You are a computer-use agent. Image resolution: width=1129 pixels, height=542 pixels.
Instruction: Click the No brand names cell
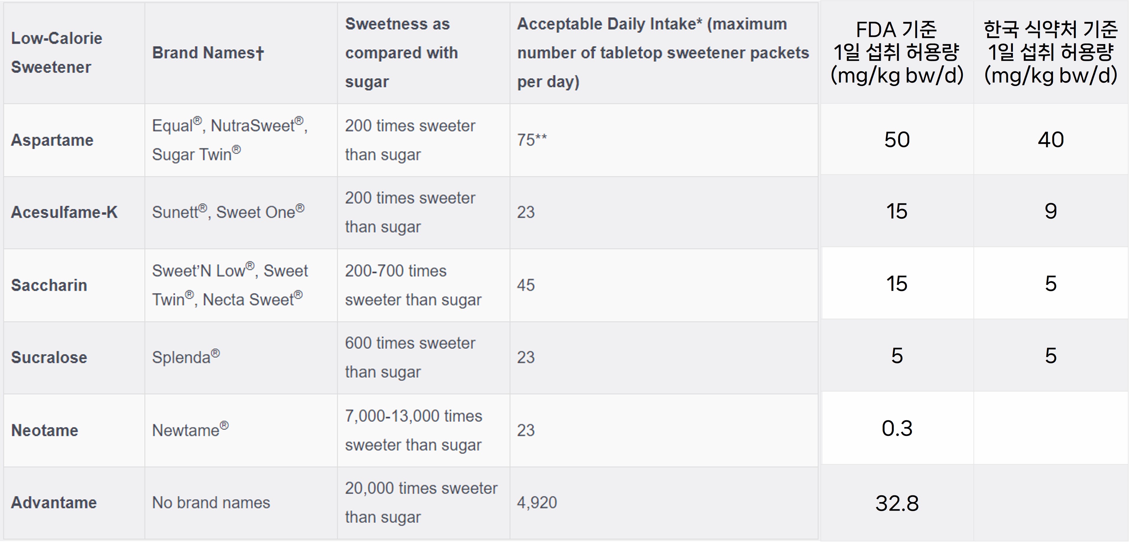point(211,502)
